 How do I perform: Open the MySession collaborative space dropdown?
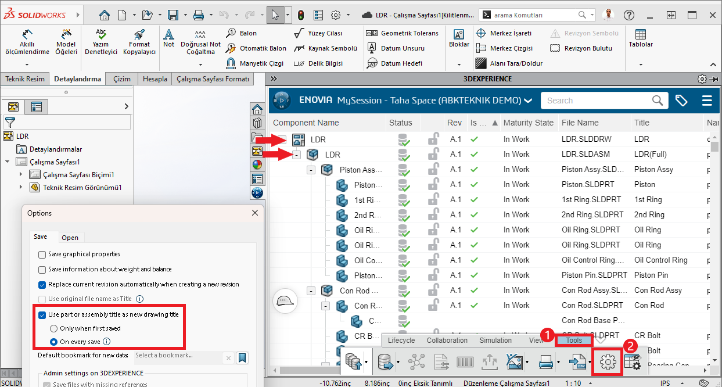click(527, 101)
